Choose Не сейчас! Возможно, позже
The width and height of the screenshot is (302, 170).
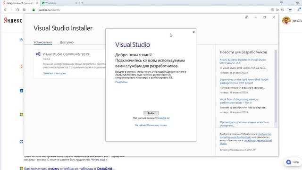(151, 125)
